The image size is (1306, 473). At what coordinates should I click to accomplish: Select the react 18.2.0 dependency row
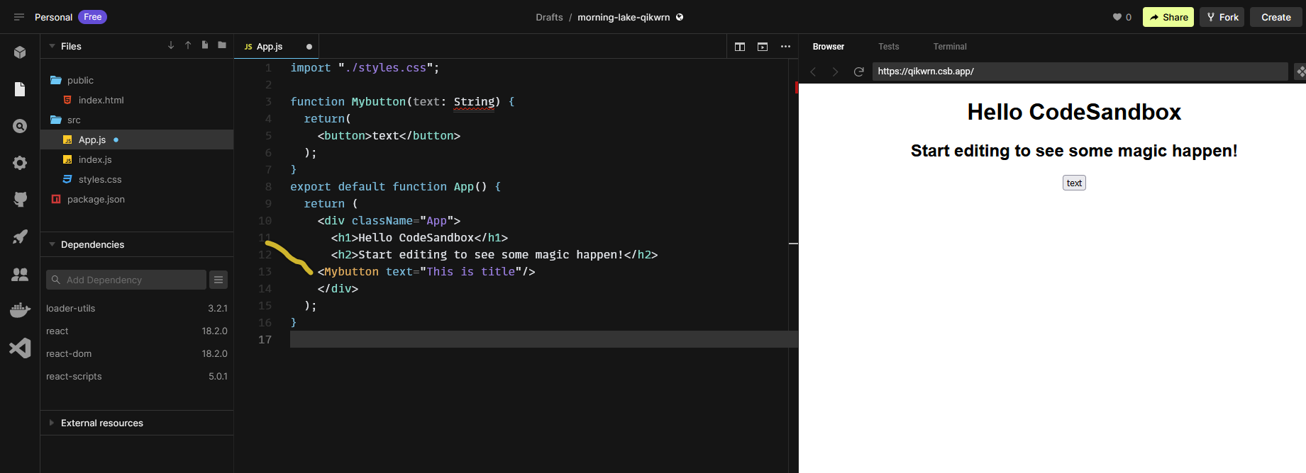point(137,331)
